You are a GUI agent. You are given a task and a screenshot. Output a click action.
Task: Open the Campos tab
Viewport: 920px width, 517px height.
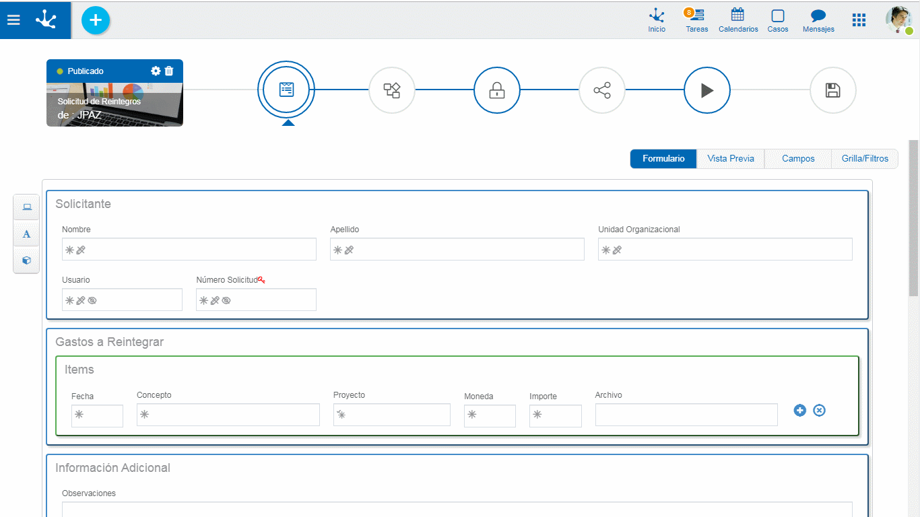click(x=798, y=159)
